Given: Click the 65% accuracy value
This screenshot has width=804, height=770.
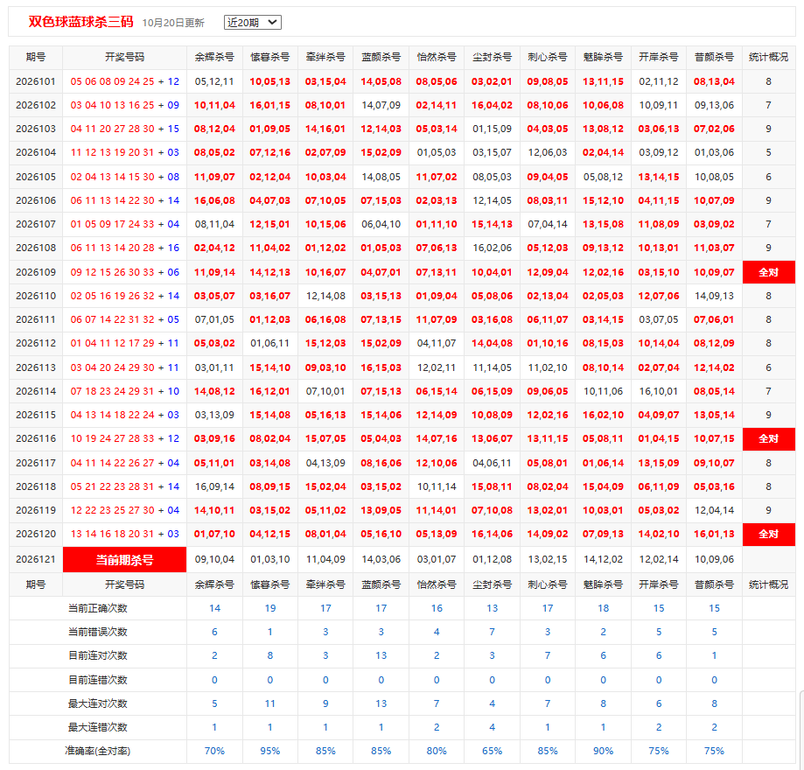Looking at the screenshot, I should 493,751.
